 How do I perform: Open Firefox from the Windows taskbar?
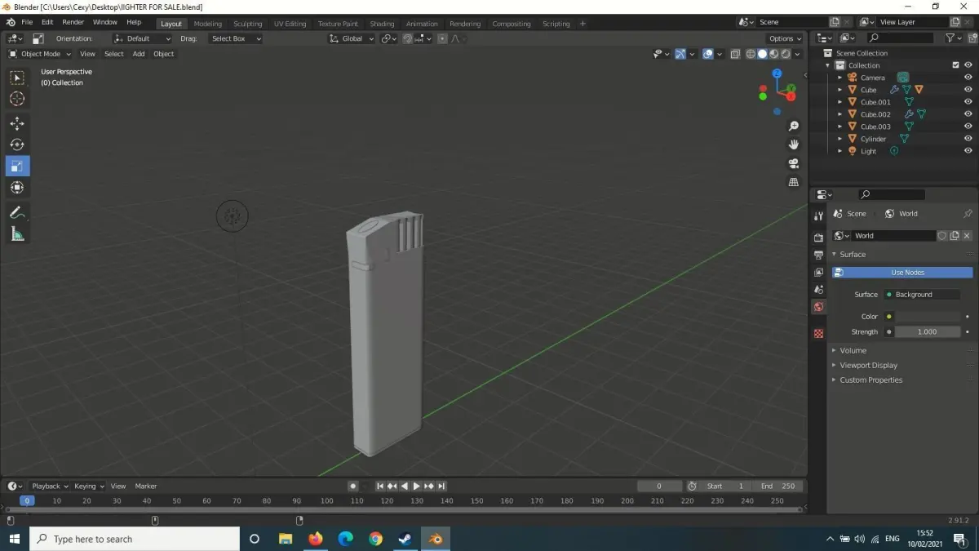[316, 539]
